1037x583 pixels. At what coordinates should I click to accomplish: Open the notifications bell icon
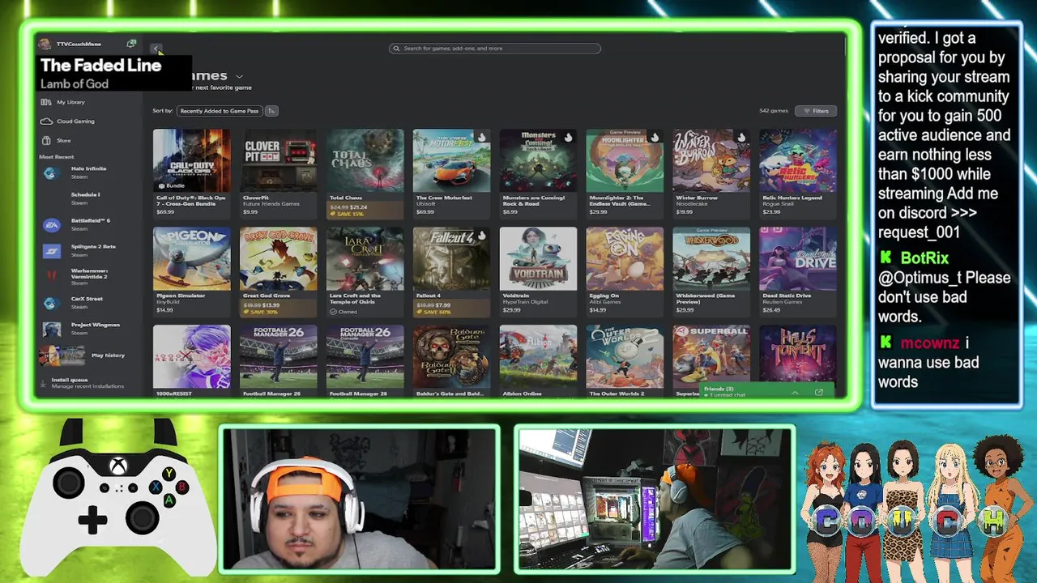(131, 44)
